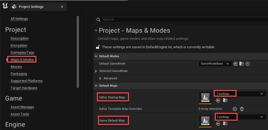Browse to Default GameMode in Content Browser
Screen dimensions: 268x130
click(242, 64)
